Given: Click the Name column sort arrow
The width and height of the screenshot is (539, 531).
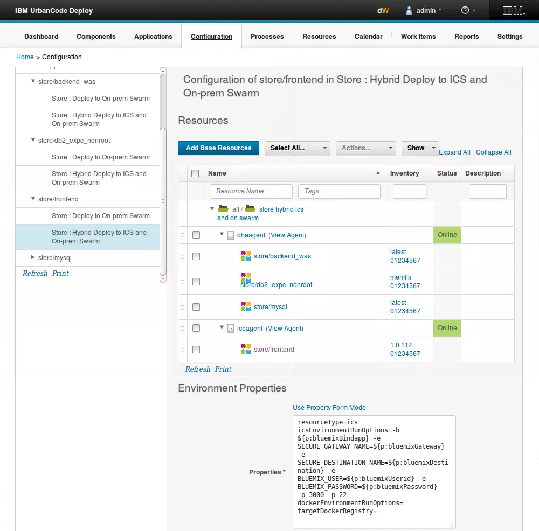Looking at the screenshot, I should [378, 173].
